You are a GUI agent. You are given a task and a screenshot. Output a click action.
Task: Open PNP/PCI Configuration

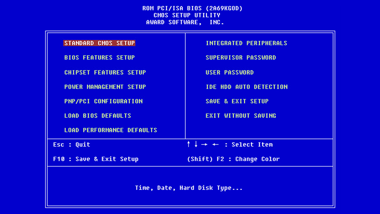coord(104,101)
